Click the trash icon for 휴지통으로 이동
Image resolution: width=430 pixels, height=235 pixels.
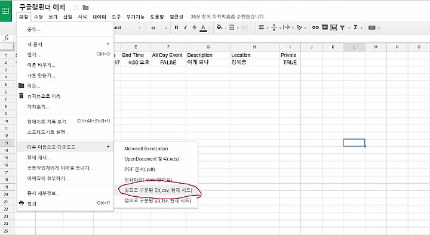click(21, 95)
